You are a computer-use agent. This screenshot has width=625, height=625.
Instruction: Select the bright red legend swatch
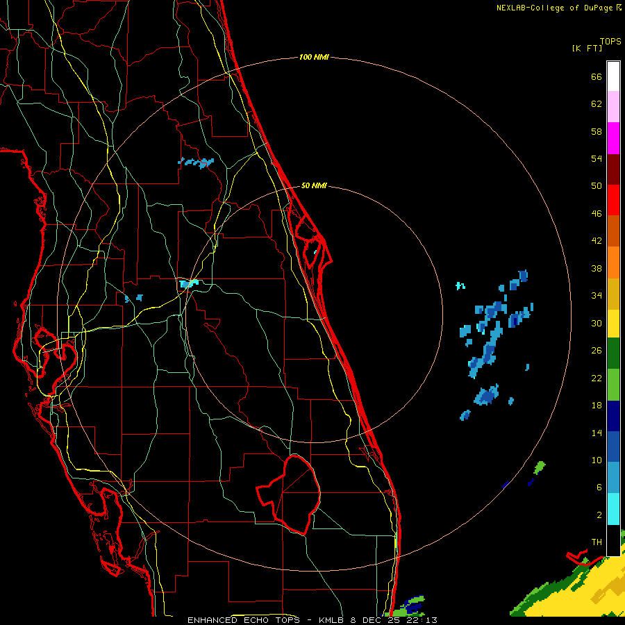pyautogui.click(x=613, y=200)
